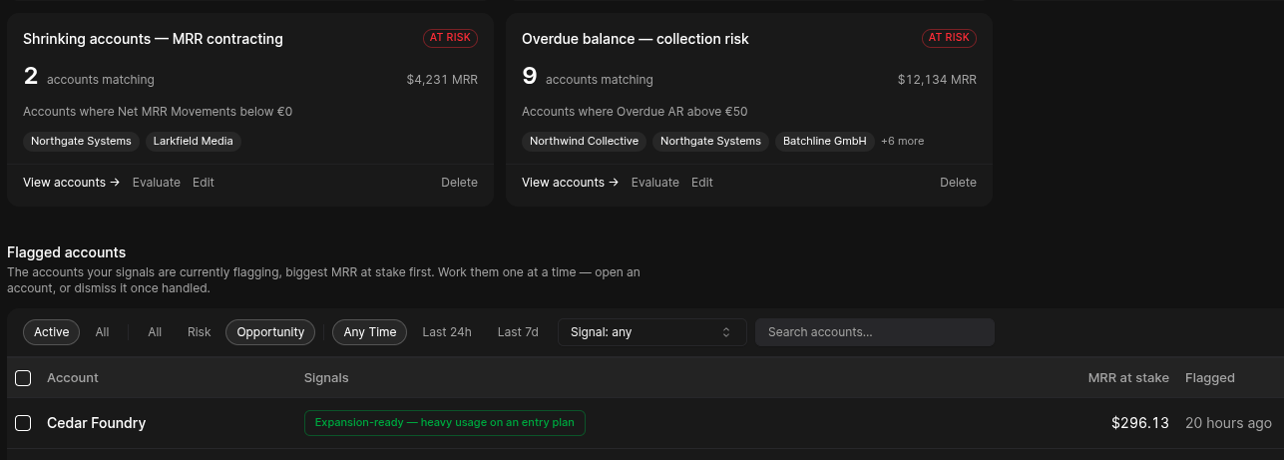The width and height of the screenshot is (1284, 460).
Task: Select the Any Time filter
Action: coord(369,332)
